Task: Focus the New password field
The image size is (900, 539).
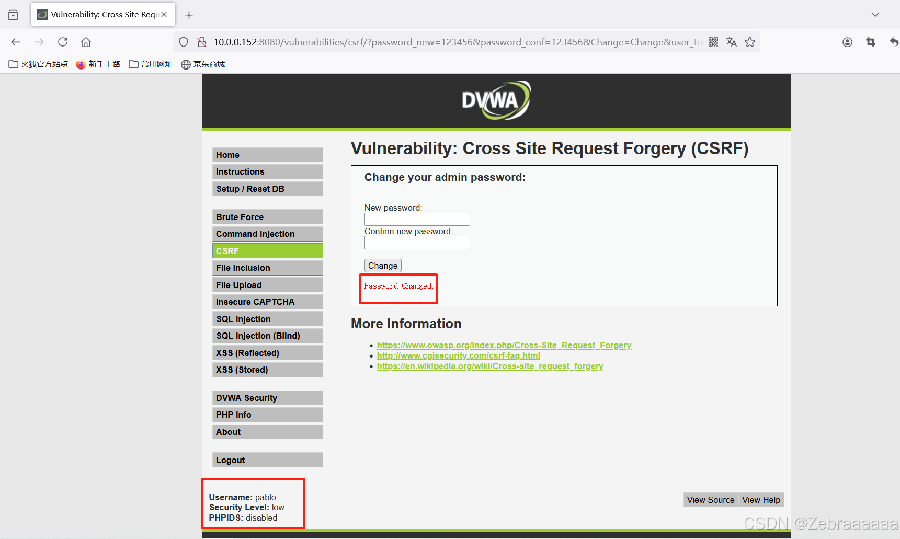Action: coord(417,219)
